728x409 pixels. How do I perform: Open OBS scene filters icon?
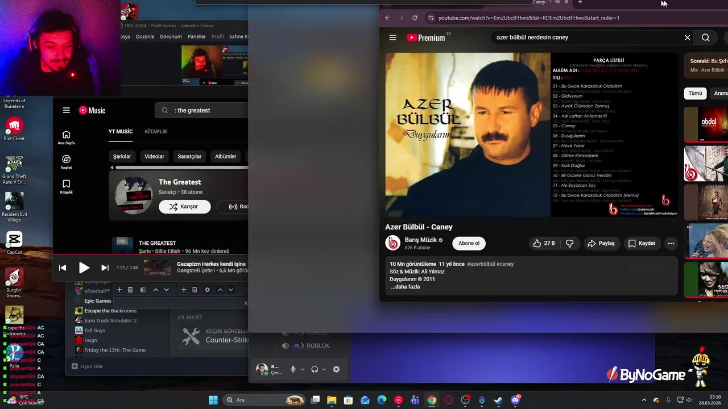pyautogui.click(x=143, y=290)
